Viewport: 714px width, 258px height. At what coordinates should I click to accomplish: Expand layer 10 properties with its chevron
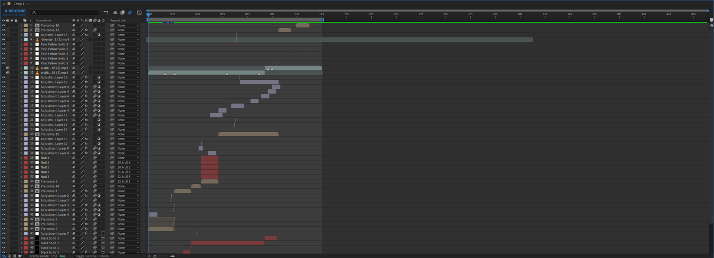pyautogui.click(x=21, y=68)
